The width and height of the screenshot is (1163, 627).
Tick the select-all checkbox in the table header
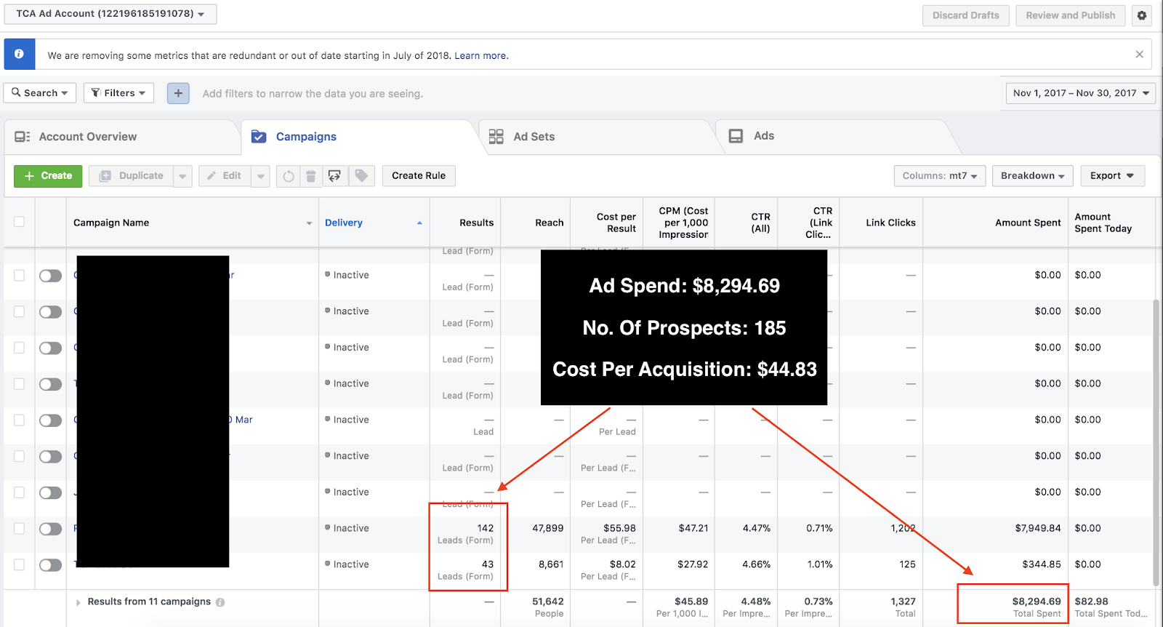[19, 222]
